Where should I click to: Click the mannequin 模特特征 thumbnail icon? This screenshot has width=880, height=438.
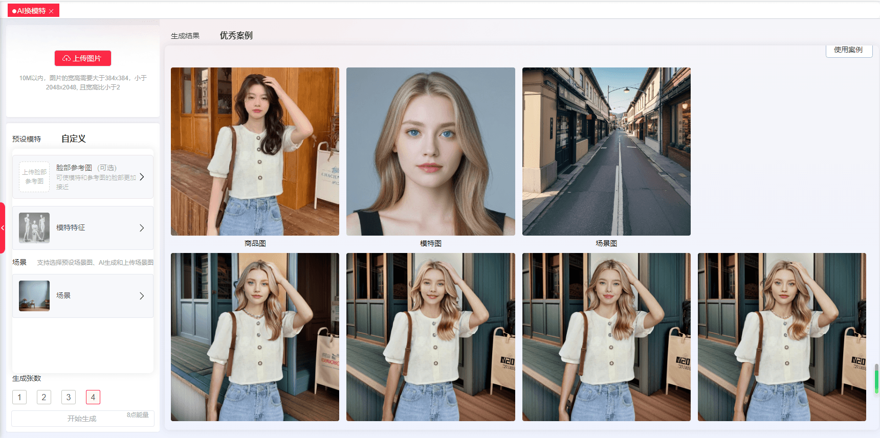(34, 228)
